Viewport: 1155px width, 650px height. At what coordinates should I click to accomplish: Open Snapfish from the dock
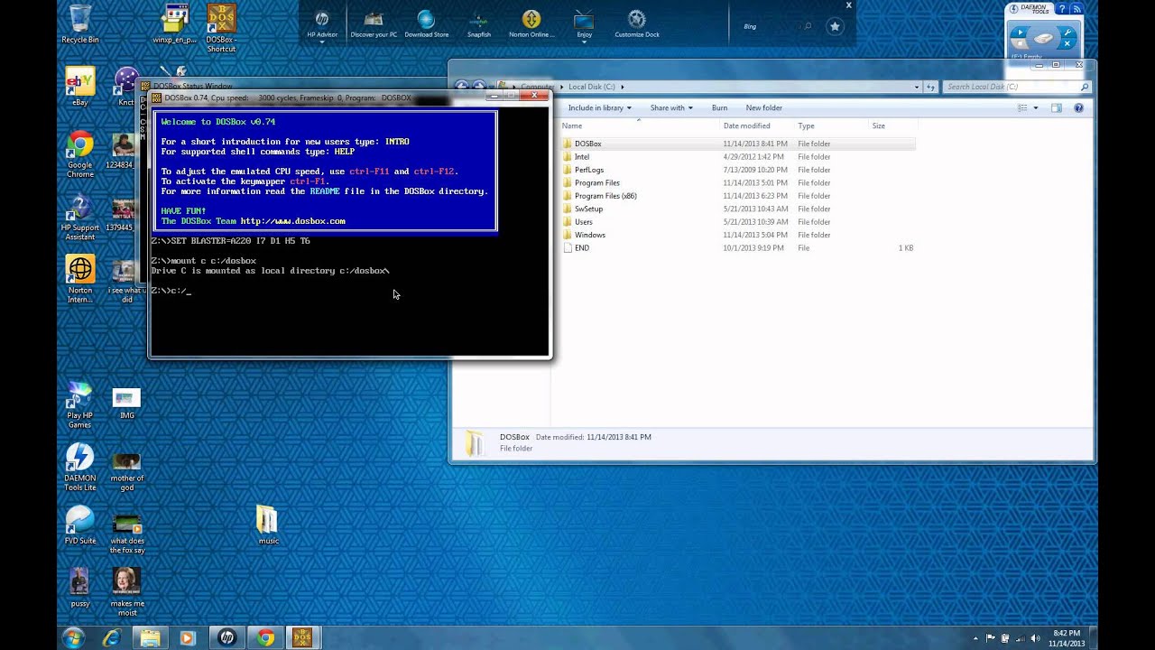pyautogui.click(x=479, y=24)
